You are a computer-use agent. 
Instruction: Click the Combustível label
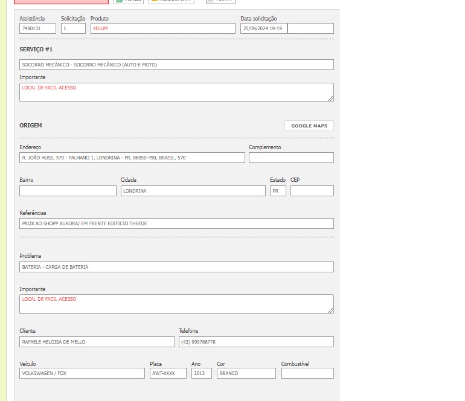pyautogui.click(x=295, y=364)
